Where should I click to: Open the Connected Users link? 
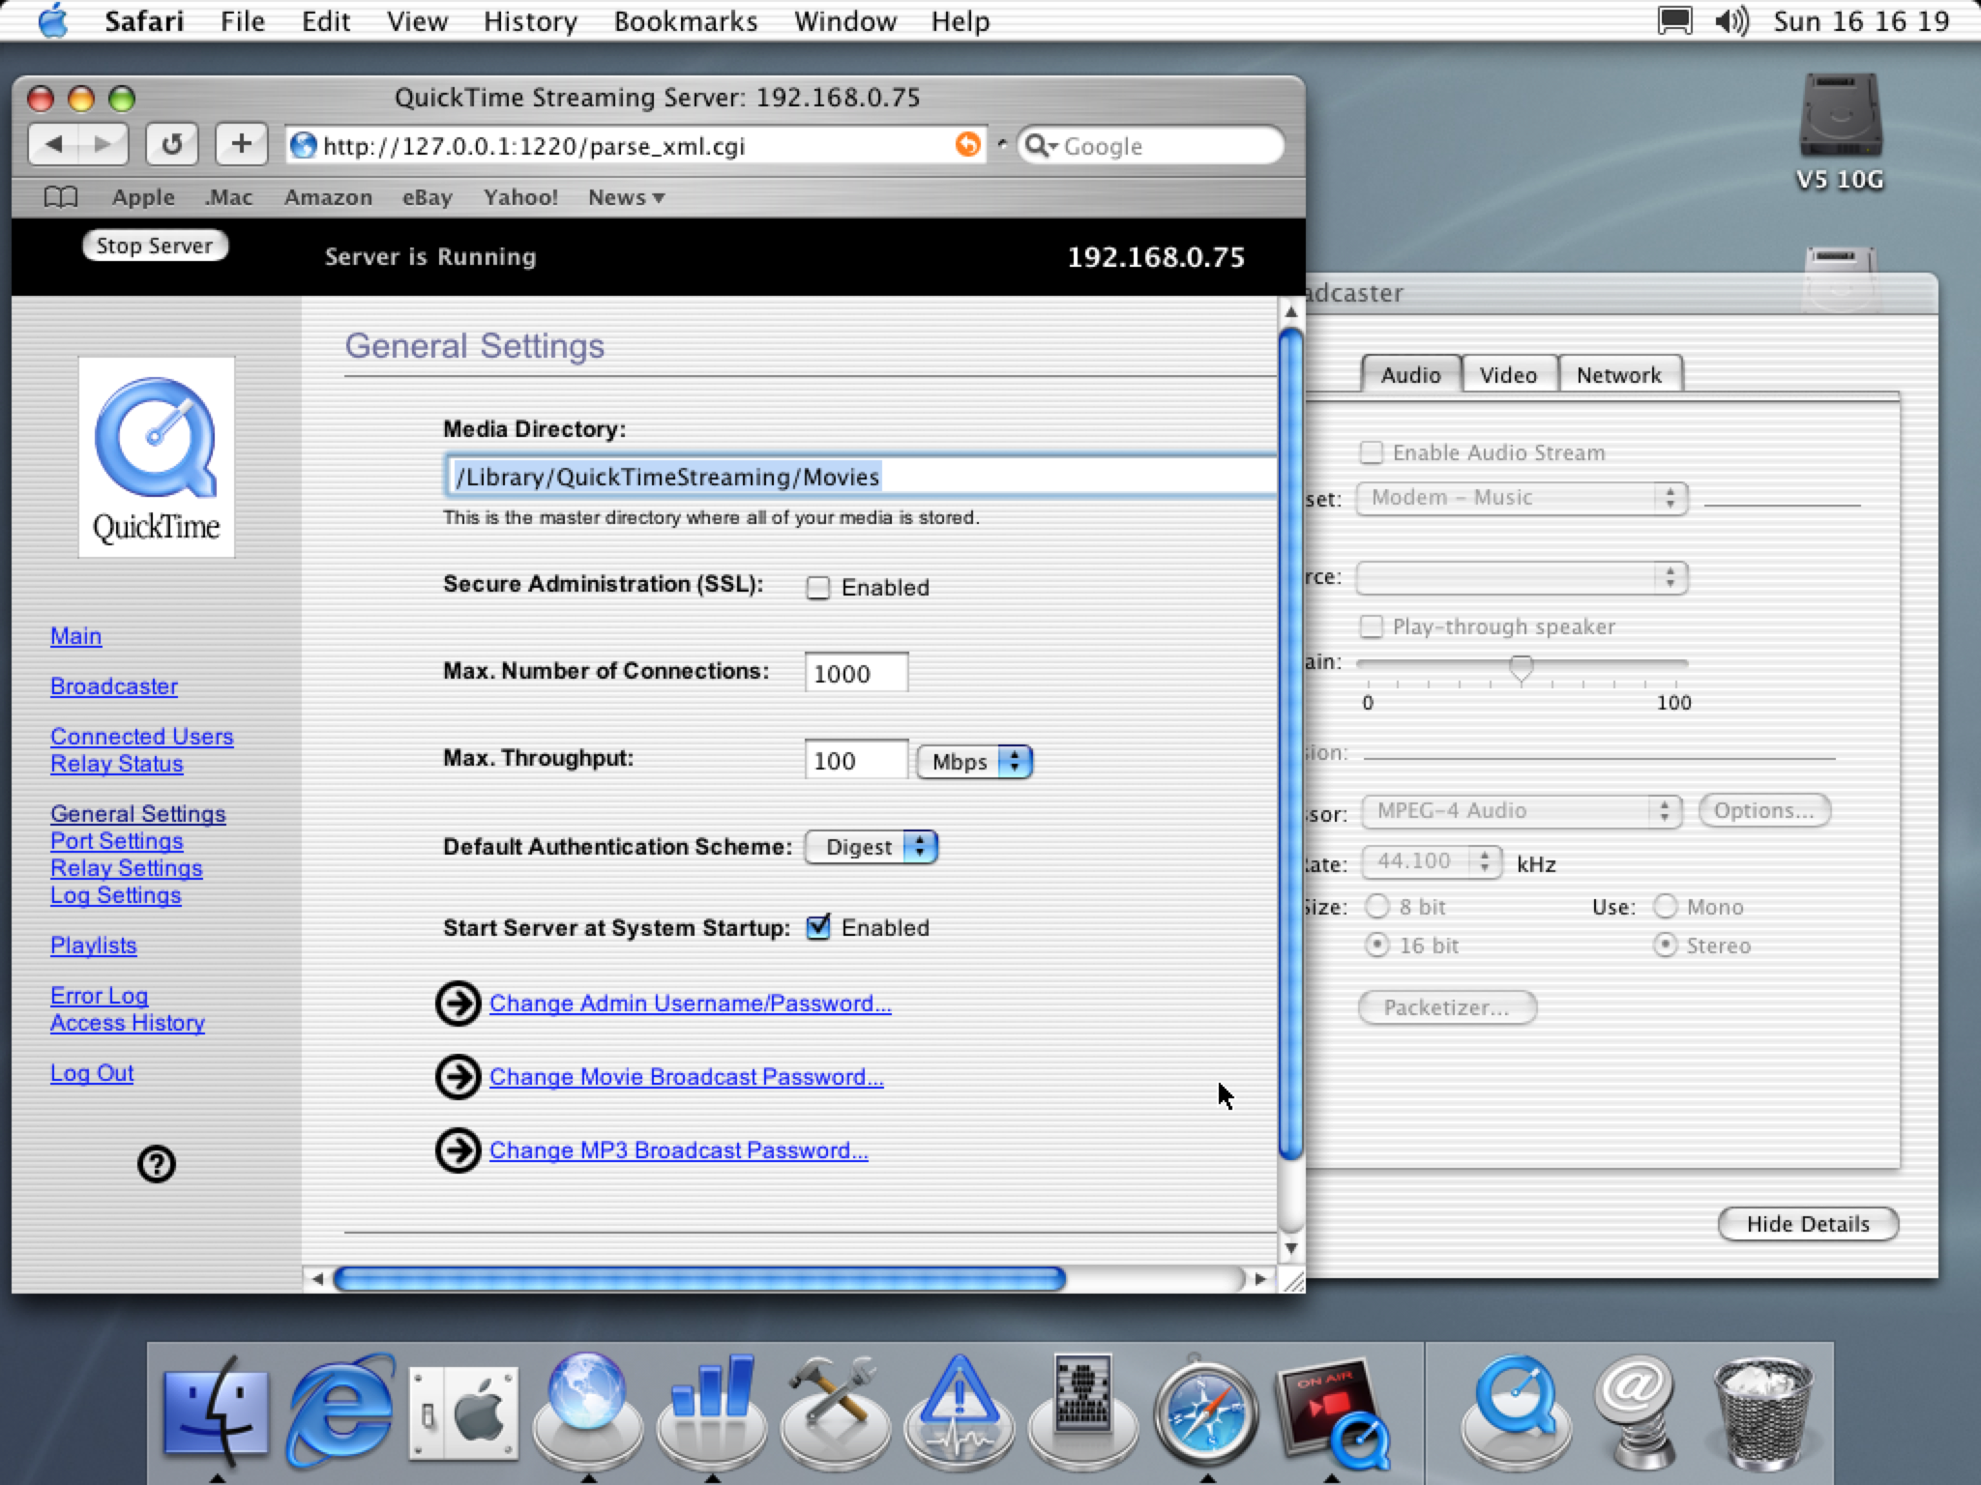point(141,737)
